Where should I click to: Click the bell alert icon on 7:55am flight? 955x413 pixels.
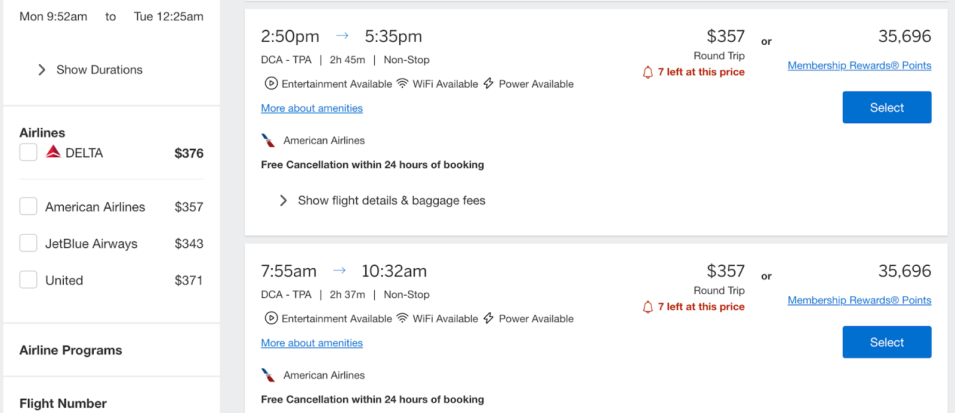pyautogui.click(x=648, y=308)
